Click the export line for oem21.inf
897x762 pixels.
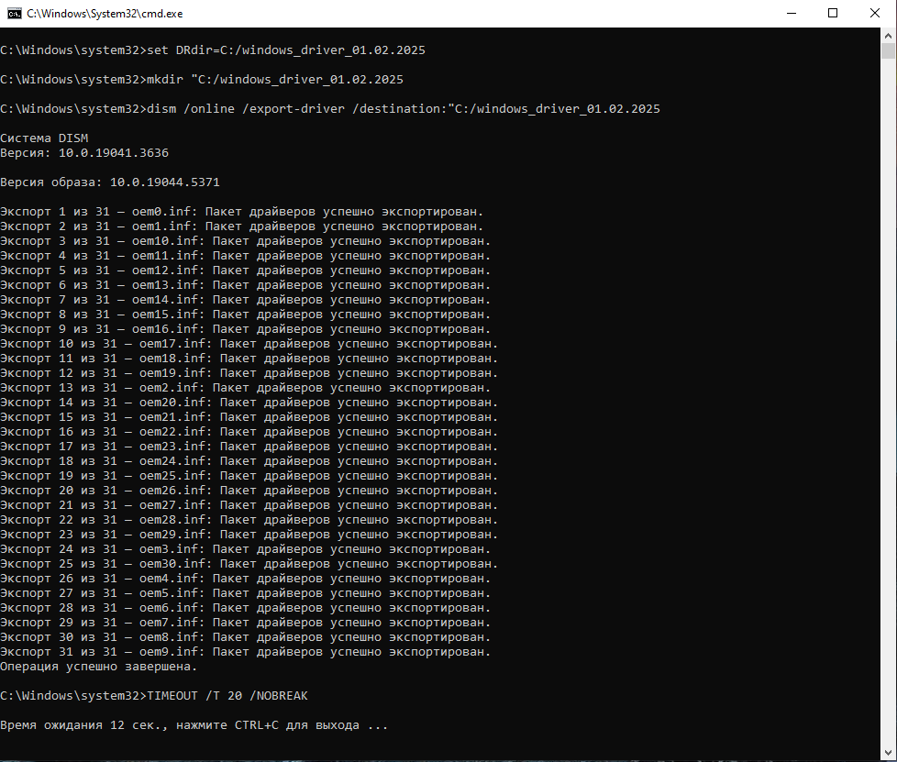249,417
